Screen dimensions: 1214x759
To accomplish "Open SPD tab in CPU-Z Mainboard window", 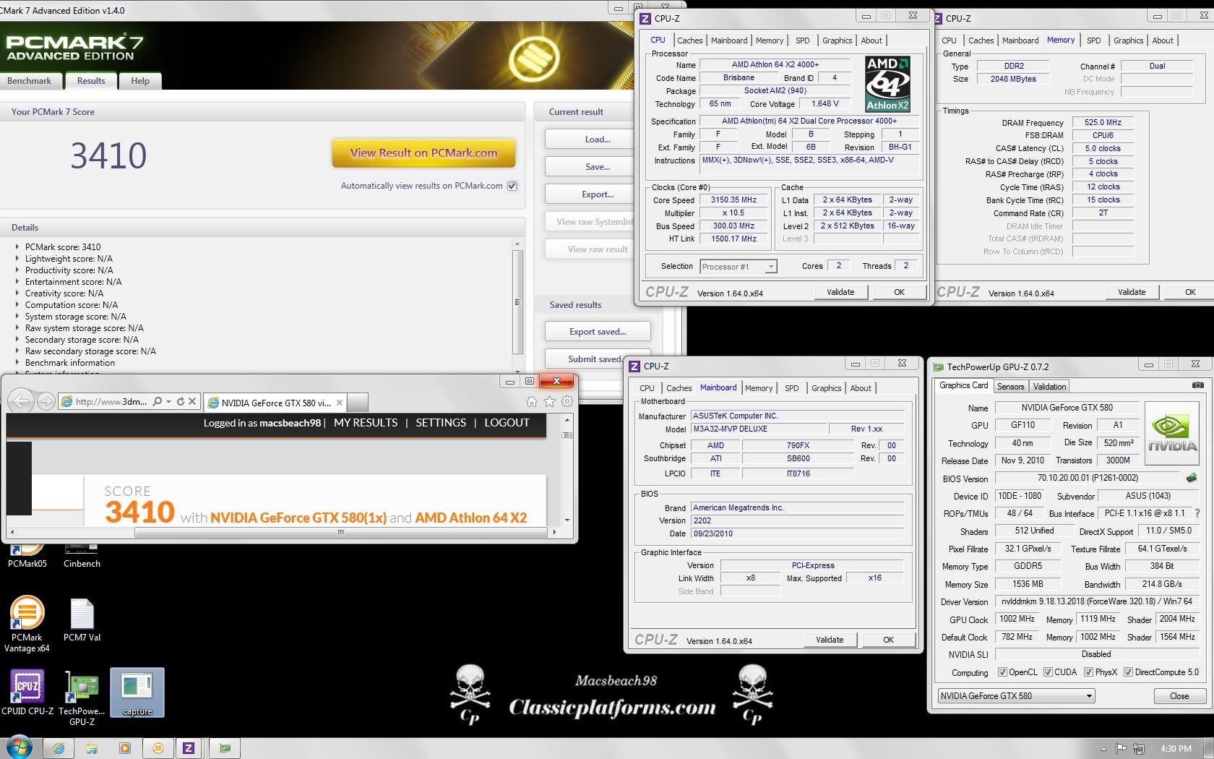I will click(x=792, y=388).
